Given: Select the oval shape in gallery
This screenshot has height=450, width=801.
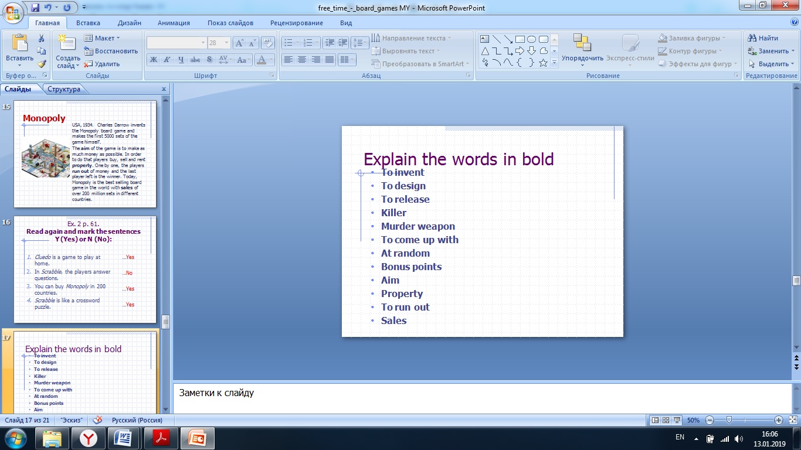Looking at the screenshot, I should (x=532, y=39).
